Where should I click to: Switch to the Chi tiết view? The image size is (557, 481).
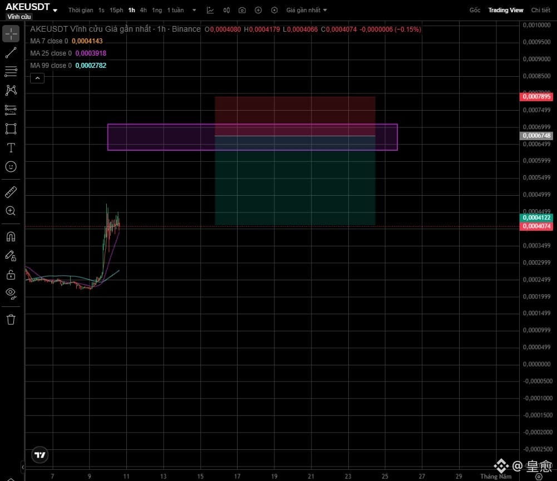tap(540, 11)
